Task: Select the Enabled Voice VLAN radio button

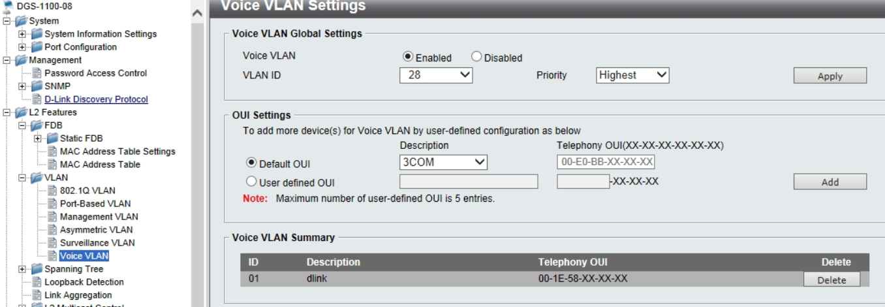Action: pyautogui.click(x=408, y=57)
